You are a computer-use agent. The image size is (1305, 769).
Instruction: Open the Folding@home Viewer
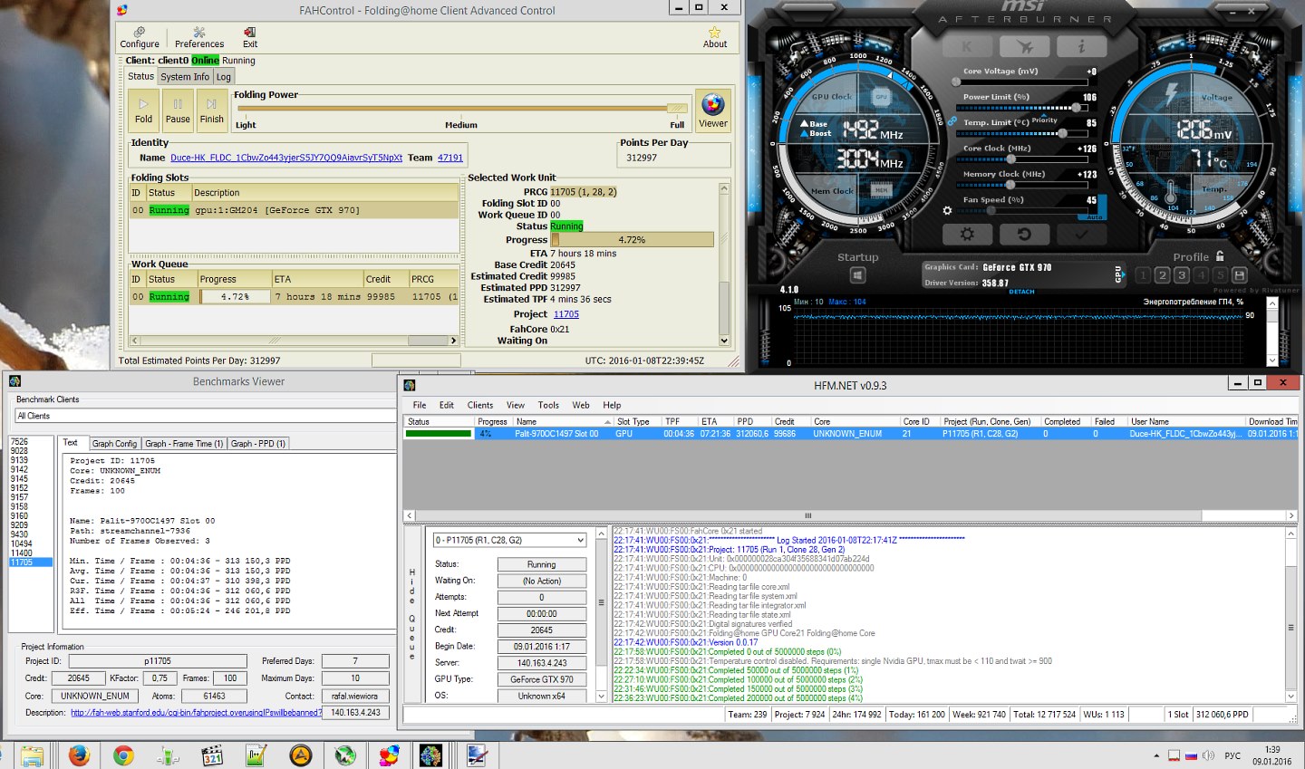[x=712, y=111]
